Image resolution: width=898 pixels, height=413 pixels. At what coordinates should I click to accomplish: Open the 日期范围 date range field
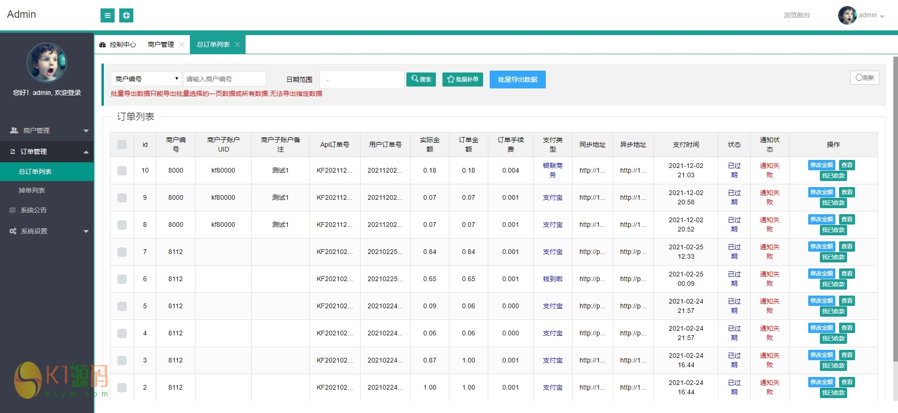[x=362, y=80]
